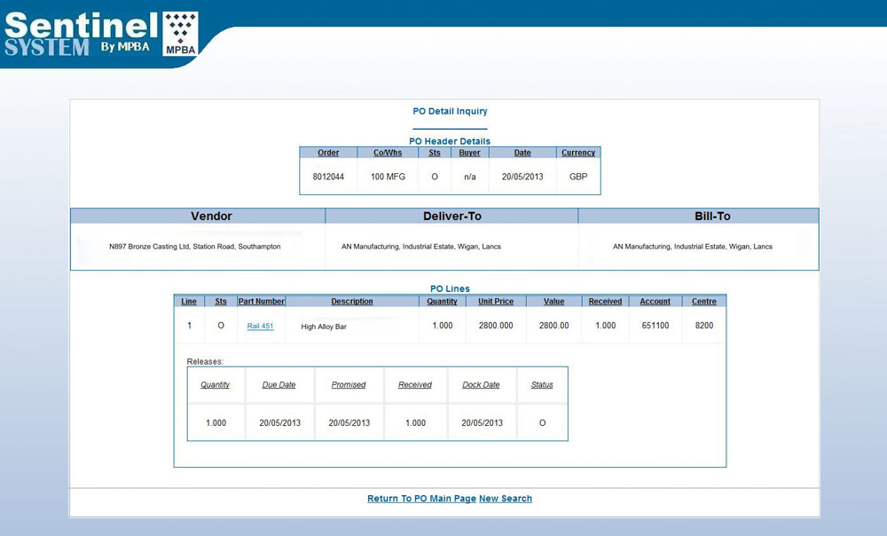Viewport: 887px width, 536px height.
Task: Select the Account column header
Action: pyautogui.click(x=655, y=302)
